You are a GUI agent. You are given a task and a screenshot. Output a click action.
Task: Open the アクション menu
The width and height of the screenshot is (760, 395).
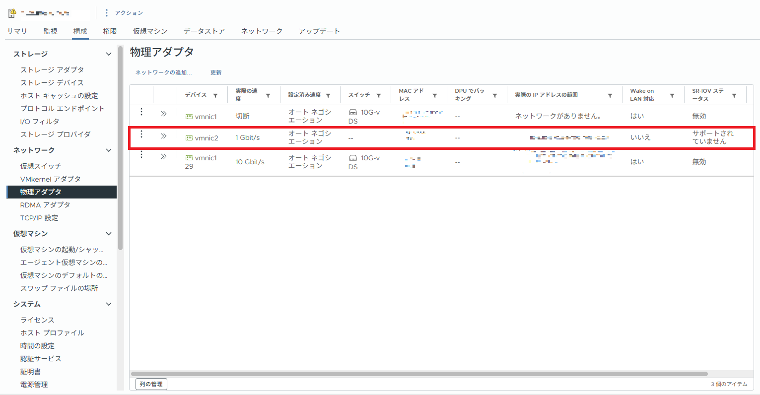pos(128,12)
